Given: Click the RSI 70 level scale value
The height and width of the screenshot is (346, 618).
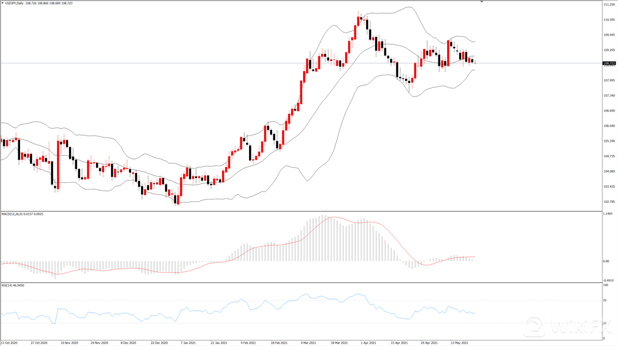Looking at the screenshot, I should click(605, 301).
